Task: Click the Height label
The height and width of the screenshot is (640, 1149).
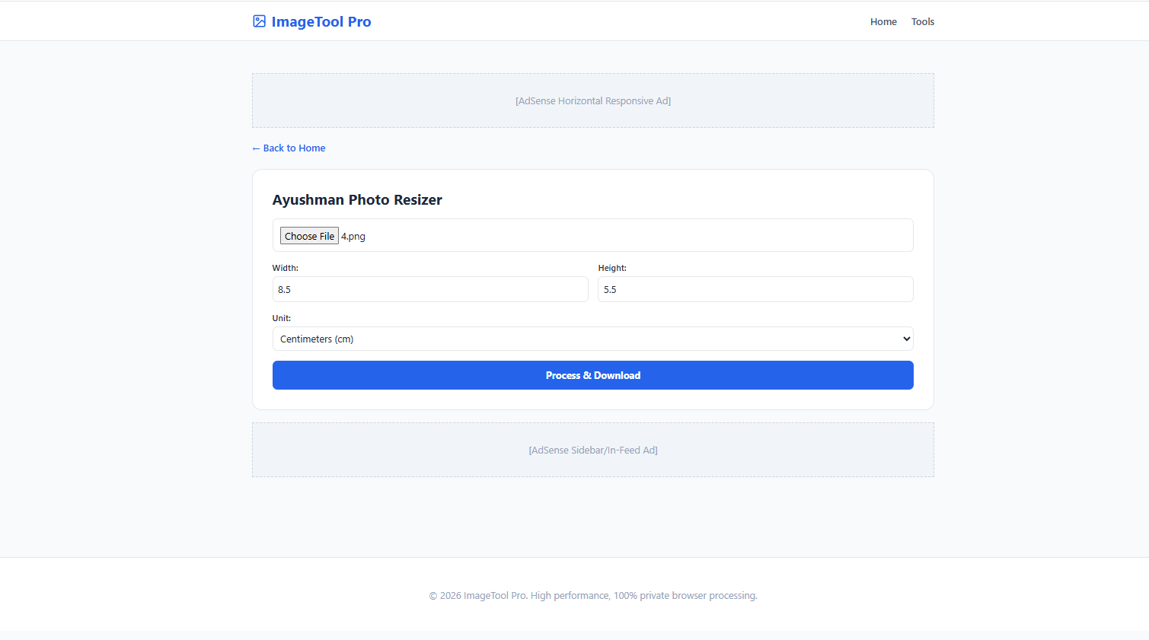Action: click(x=612, y=268)
